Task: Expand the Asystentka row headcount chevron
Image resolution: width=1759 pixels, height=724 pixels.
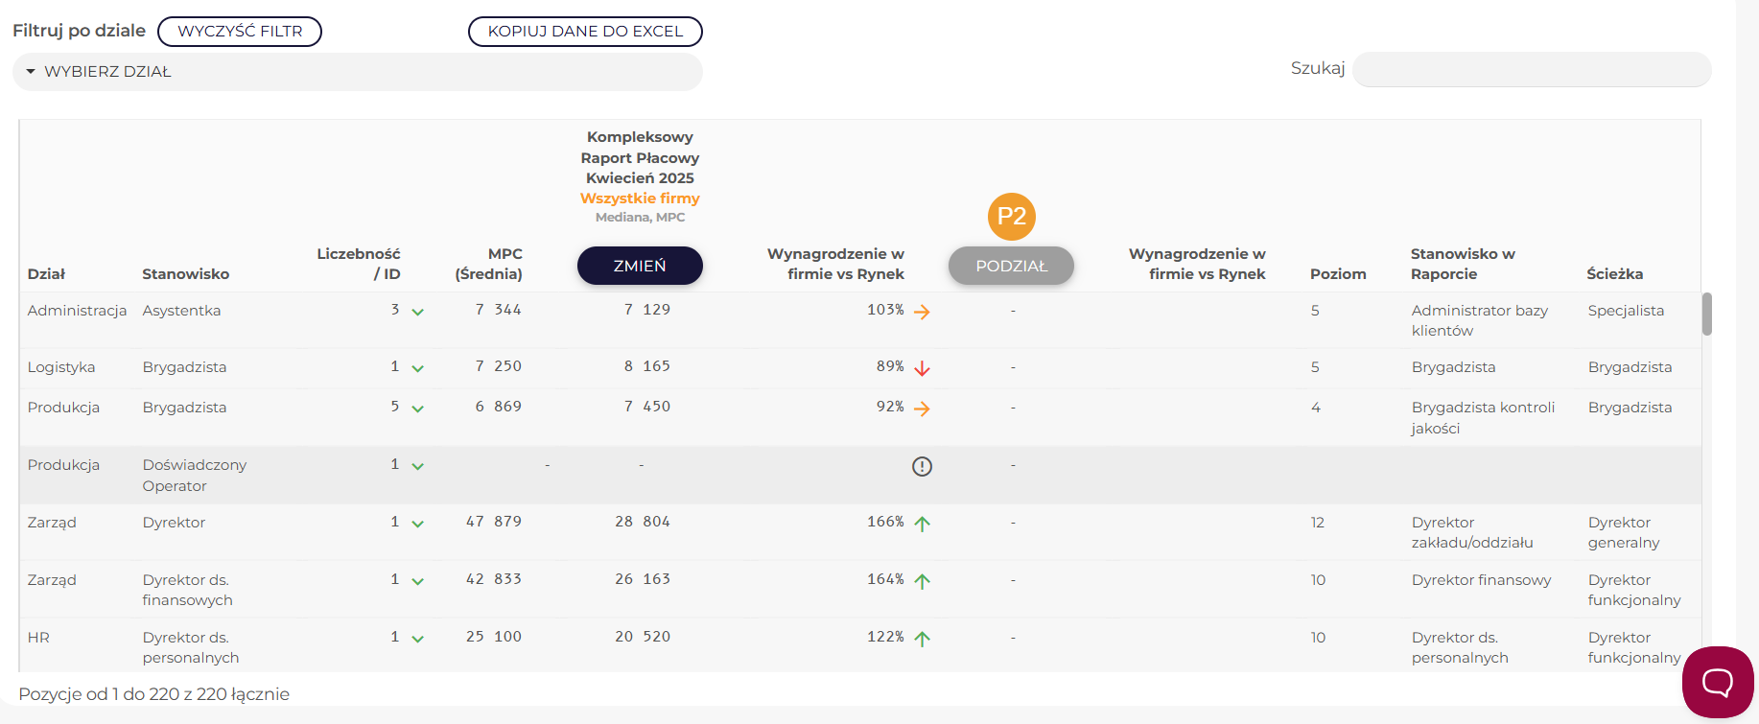Action: [x=417, y=312]
